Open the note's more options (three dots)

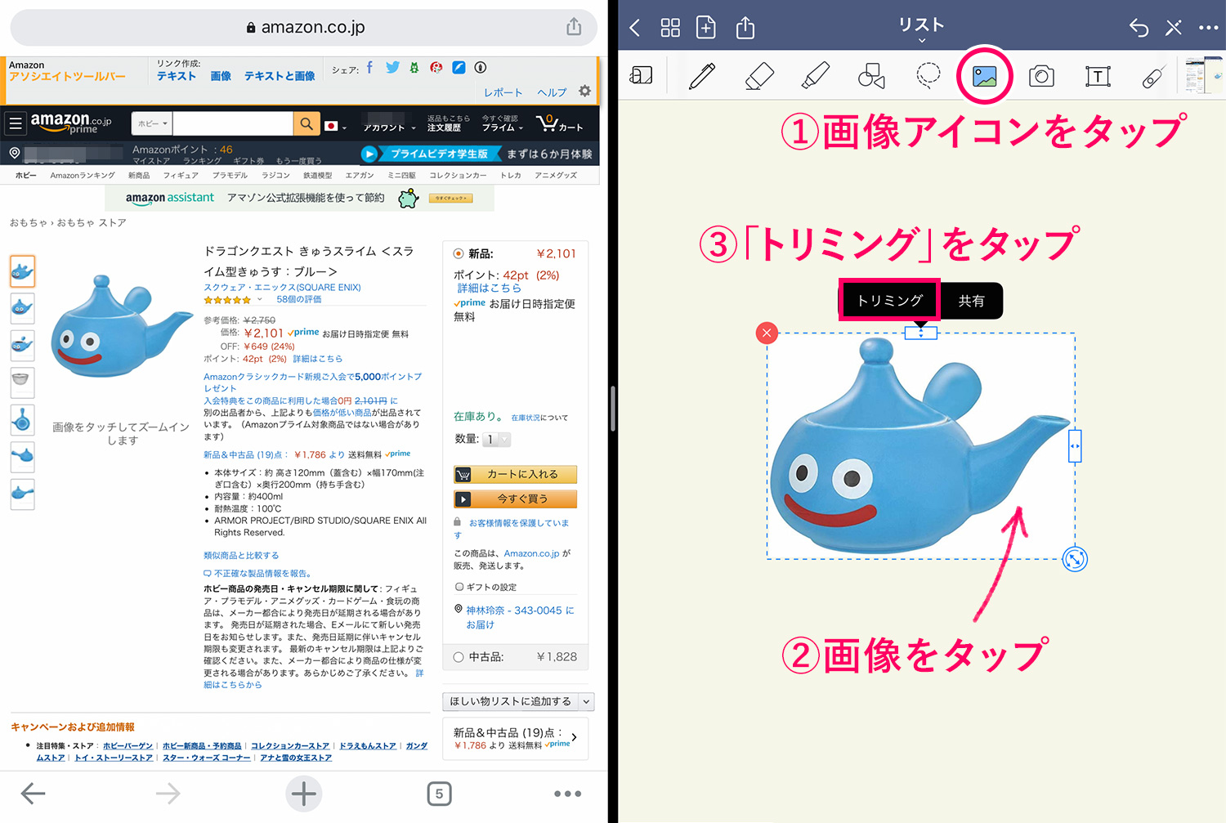1209,28
